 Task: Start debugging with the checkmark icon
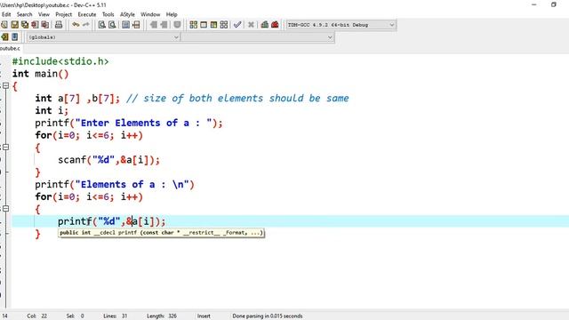[x=237, y=25]
